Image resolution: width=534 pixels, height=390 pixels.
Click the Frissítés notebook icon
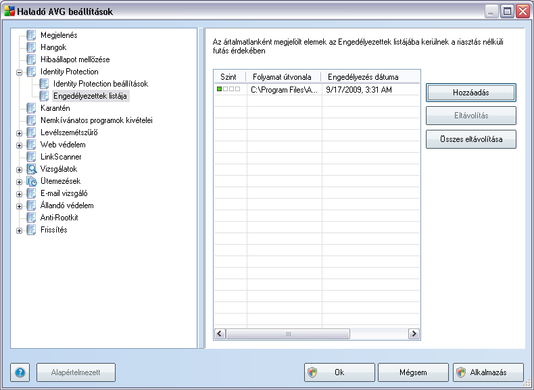tap(31, 230)
